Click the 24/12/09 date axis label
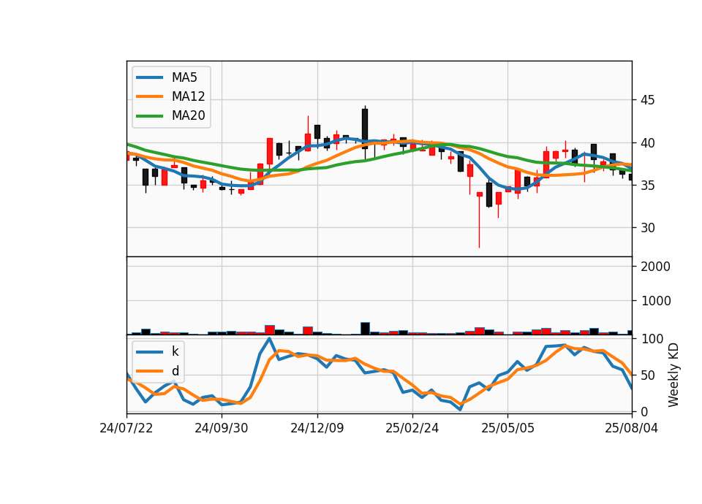This screenshot has width=702, height=504. tap(317, 428)
